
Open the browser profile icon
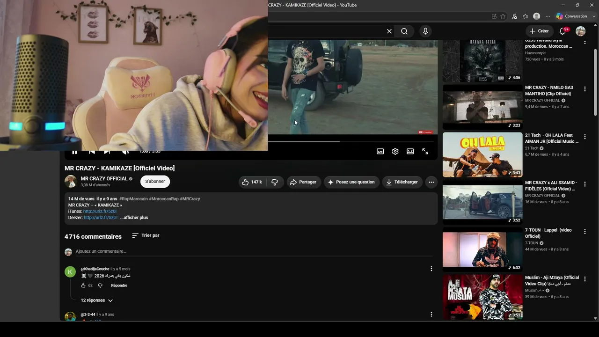pos(537,16)
